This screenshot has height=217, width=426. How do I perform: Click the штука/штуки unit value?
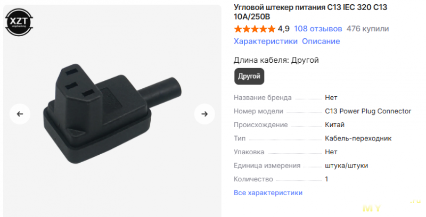(347, 165)
